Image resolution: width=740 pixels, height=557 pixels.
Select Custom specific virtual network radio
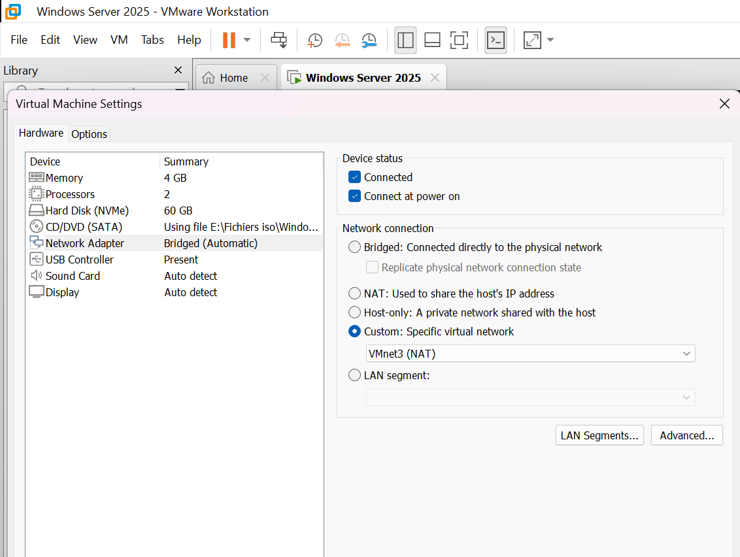coord(354,331)
